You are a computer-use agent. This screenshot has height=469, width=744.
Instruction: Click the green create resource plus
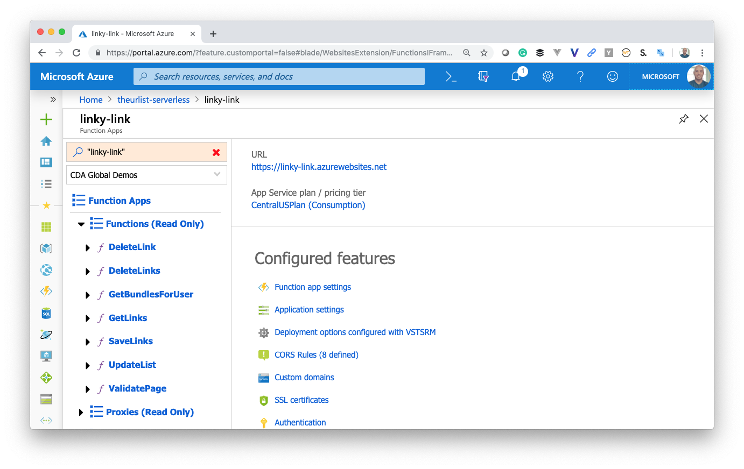pos(46,119)
